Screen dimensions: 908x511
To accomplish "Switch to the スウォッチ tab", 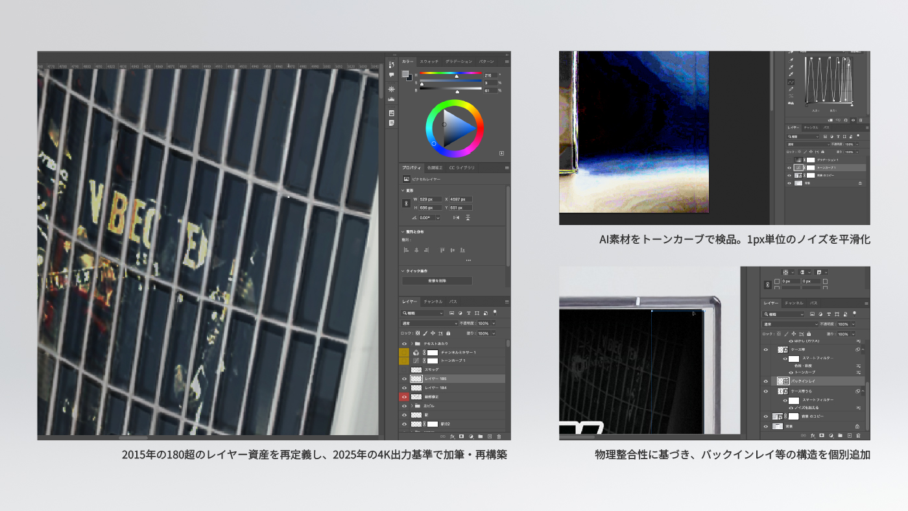I will coord(429,62).
